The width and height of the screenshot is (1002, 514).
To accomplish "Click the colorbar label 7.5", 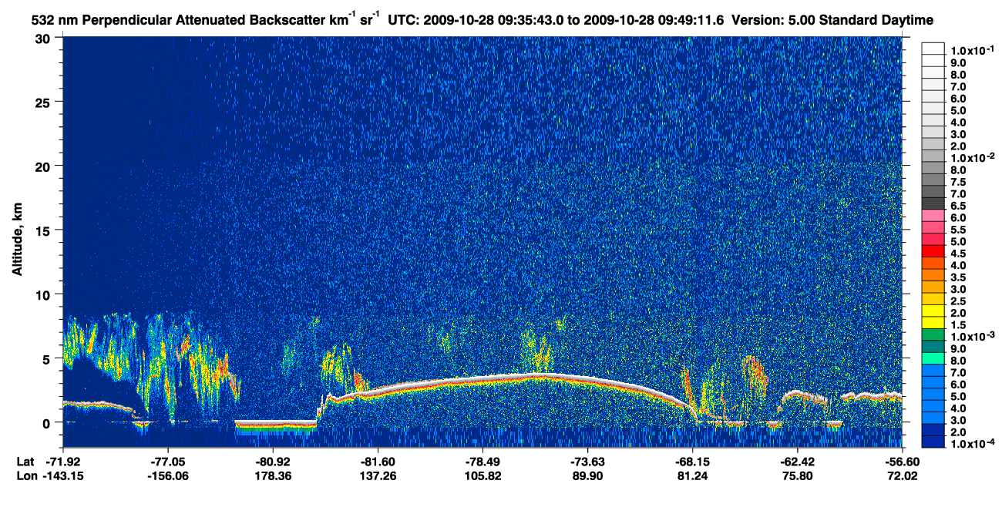I will coord(958,182).
